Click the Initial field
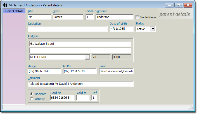The image size is (197, 114). [x=89, y=17]
